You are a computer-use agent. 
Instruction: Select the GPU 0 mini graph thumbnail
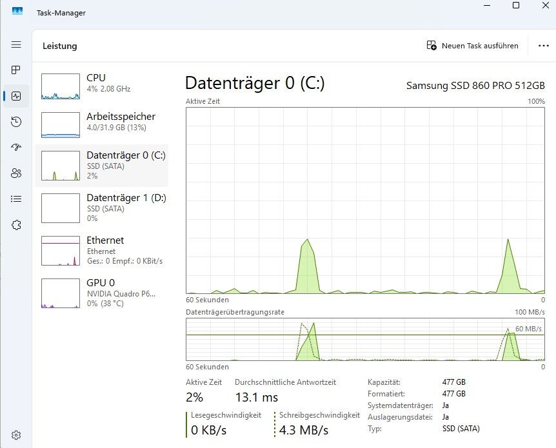(61, 293)
